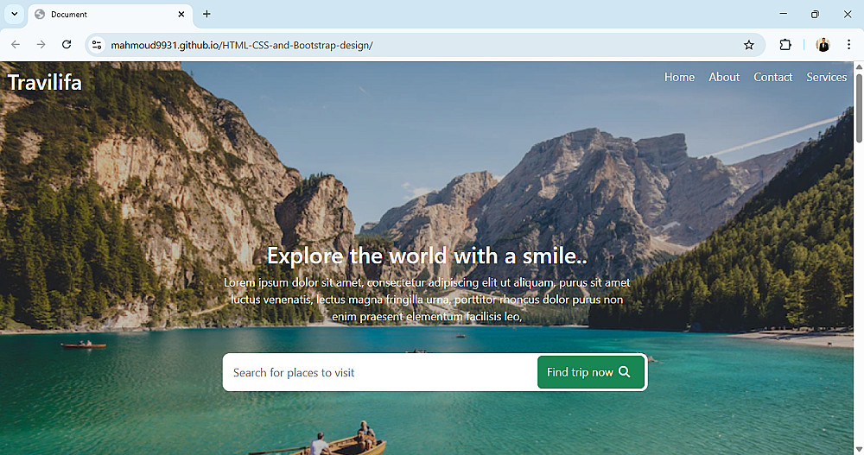
Task: Open a new tab with plus button
Action: click(x=206, y=14)
